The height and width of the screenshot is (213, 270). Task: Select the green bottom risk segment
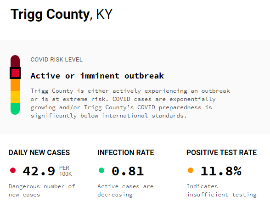(15, 109)
